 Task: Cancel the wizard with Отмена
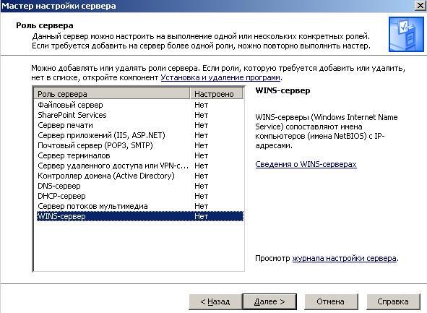click(331, 301)
